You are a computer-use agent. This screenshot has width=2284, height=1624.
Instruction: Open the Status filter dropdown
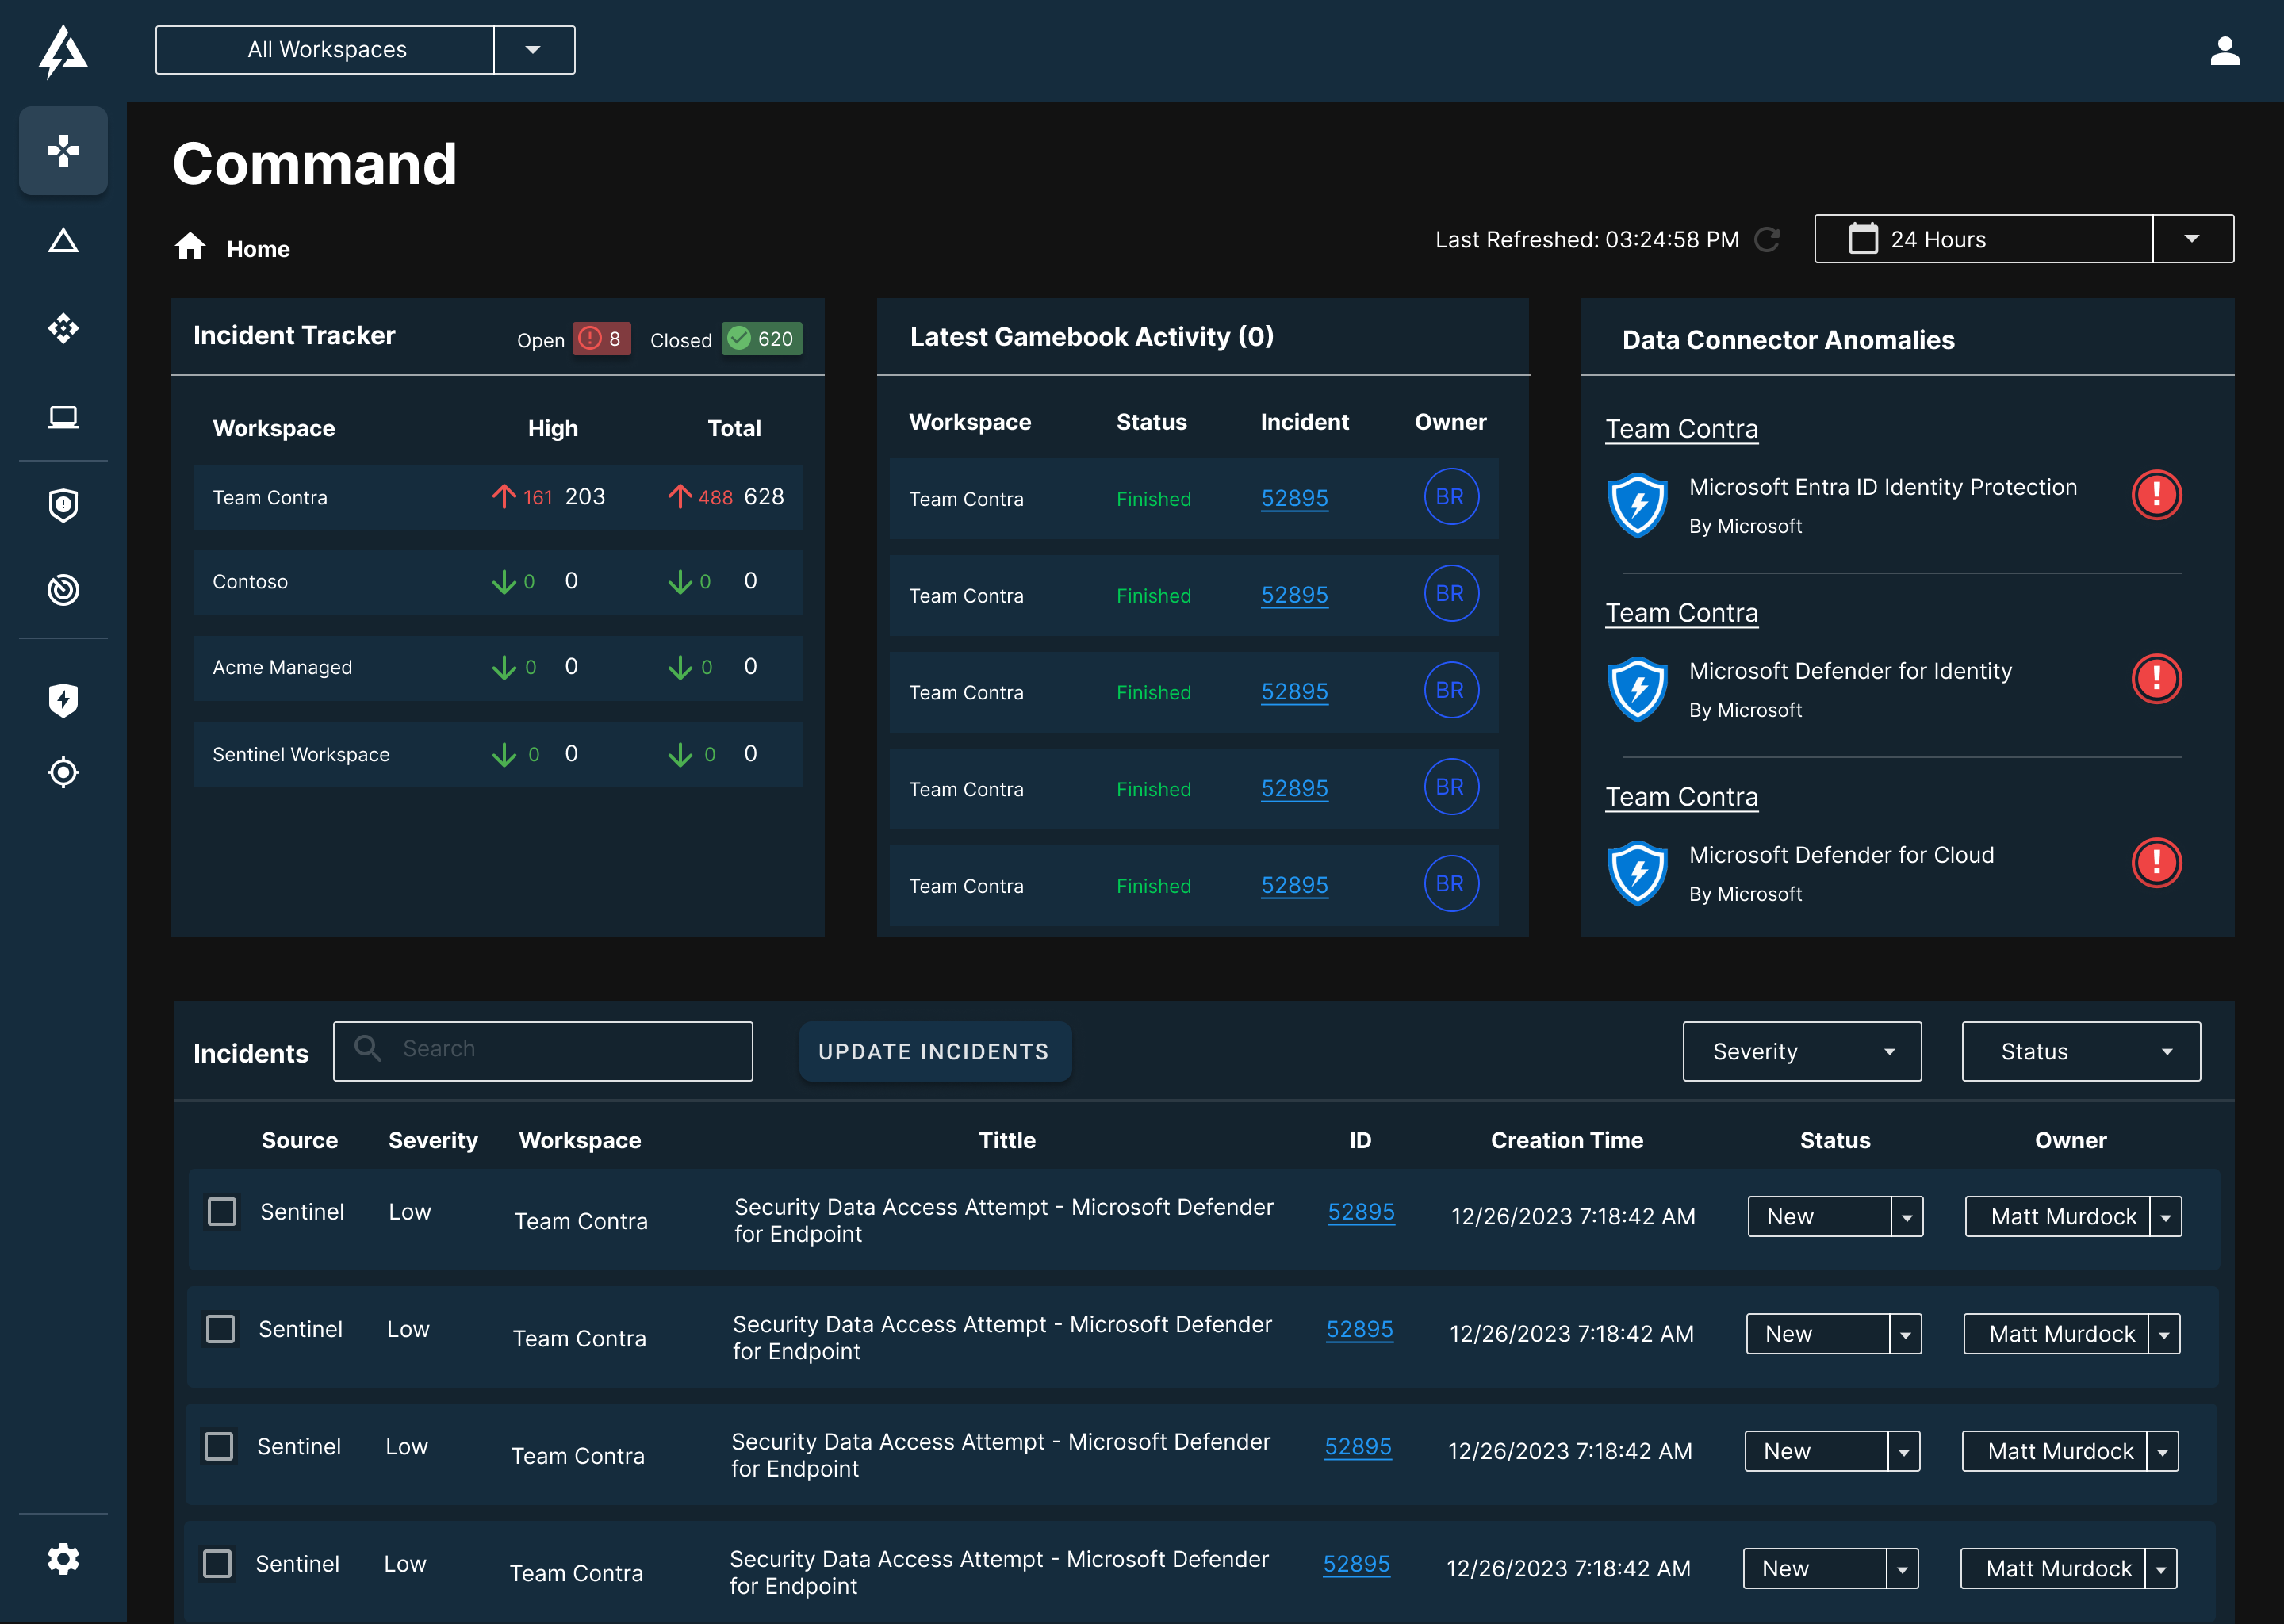pos(2080,1051)
